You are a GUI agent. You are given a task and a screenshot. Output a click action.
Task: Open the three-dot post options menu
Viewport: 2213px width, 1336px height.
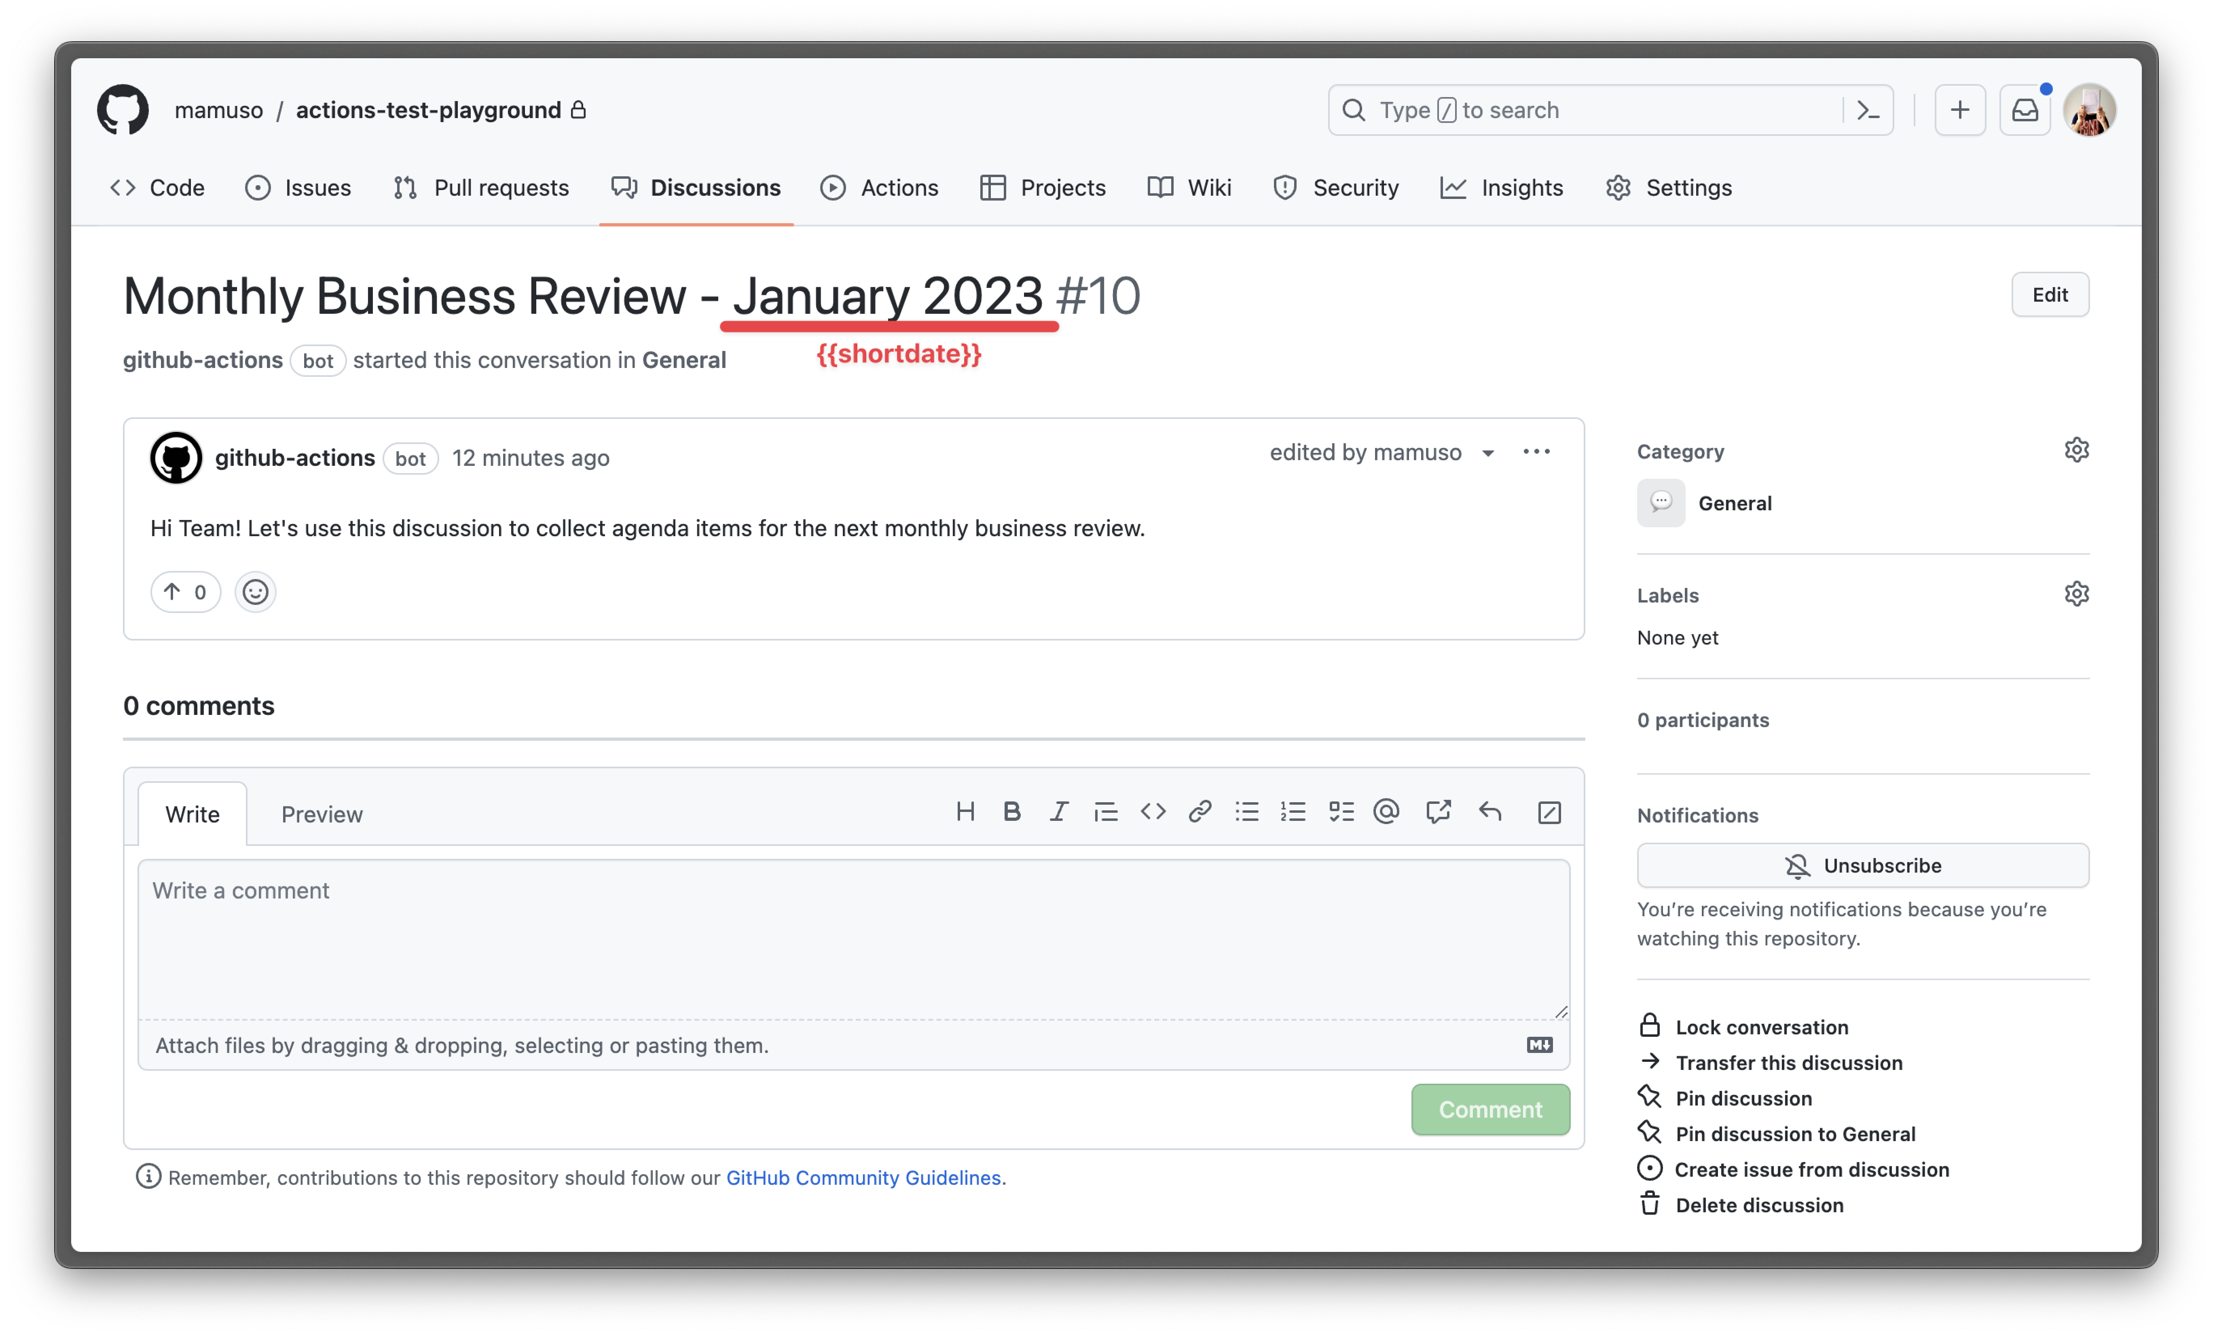tap(1537, 452)
